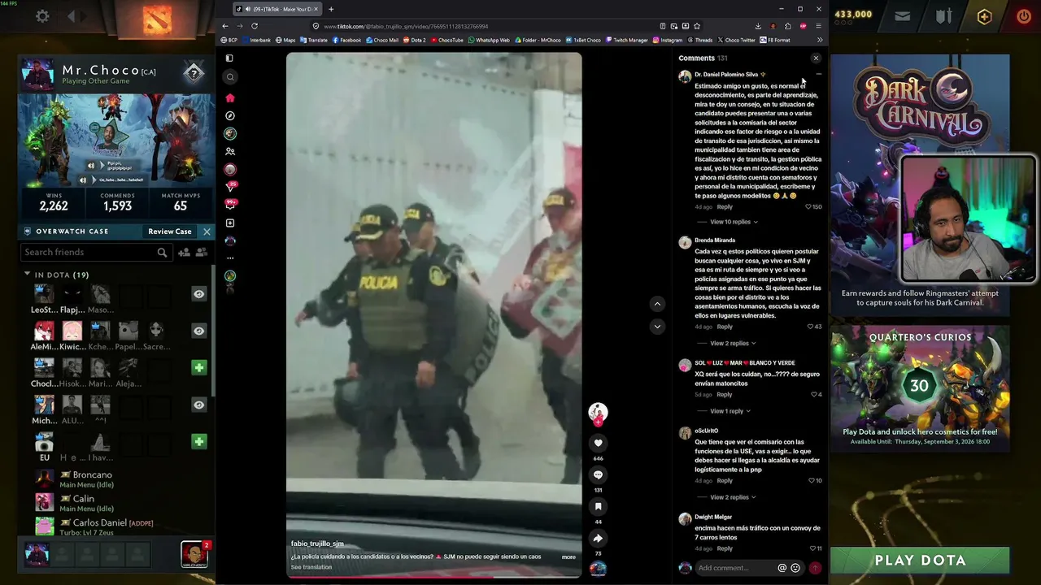Go to next video arrow
The height and width of the screenshot is (585, 1041).
point(657,326)
